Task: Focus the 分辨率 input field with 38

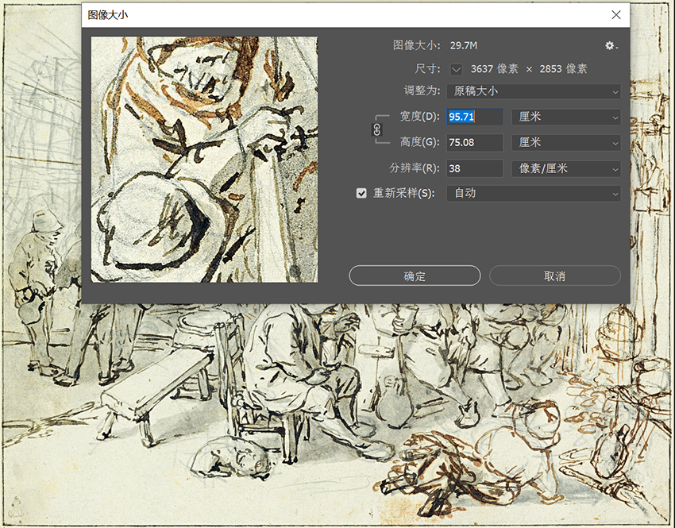Action: click(x=475, y=168)
